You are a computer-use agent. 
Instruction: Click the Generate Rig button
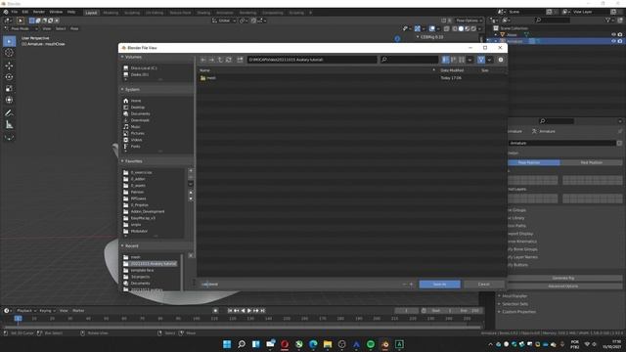click(563, 278)
